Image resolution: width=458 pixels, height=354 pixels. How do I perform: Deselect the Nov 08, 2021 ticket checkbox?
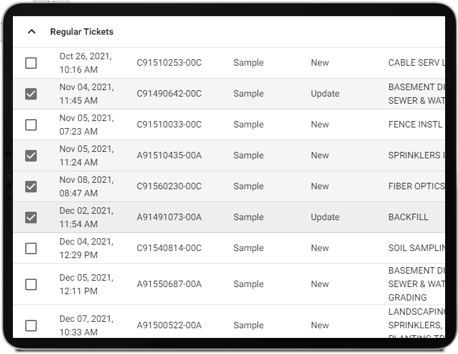[x=31, y=187]
